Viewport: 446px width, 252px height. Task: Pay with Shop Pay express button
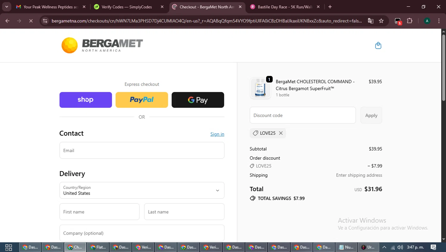86,100
